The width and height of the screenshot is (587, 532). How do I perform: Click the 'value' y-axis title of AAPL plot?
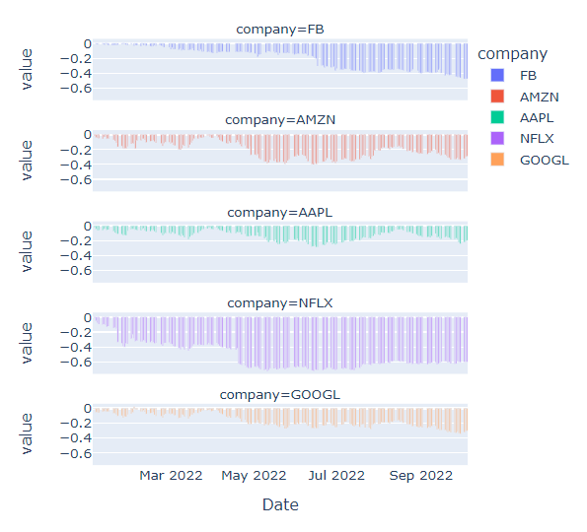click(x=27, y=251)
